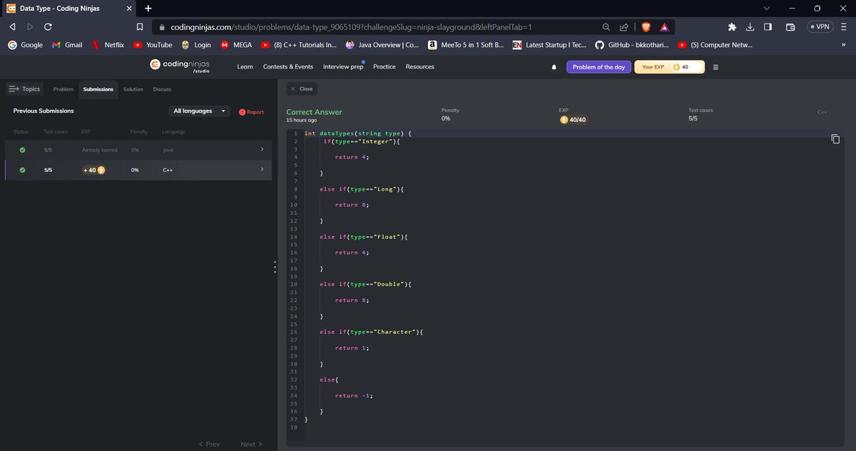Open the tab search dropdown arrow

(x=767, y=9)
